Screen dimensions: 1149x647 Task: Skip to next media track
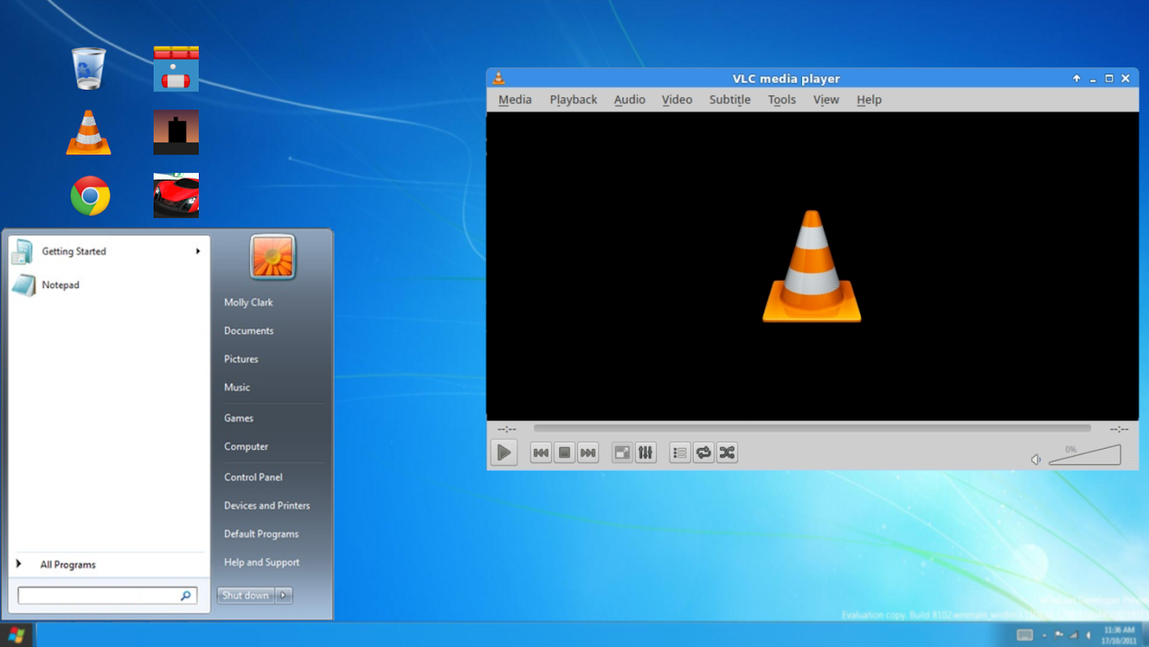[588, 453]
